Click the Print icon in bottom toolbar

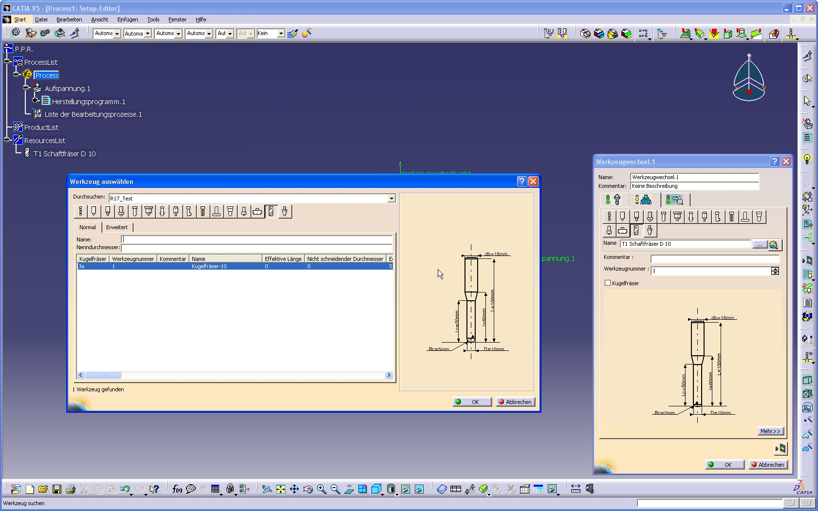71,489
